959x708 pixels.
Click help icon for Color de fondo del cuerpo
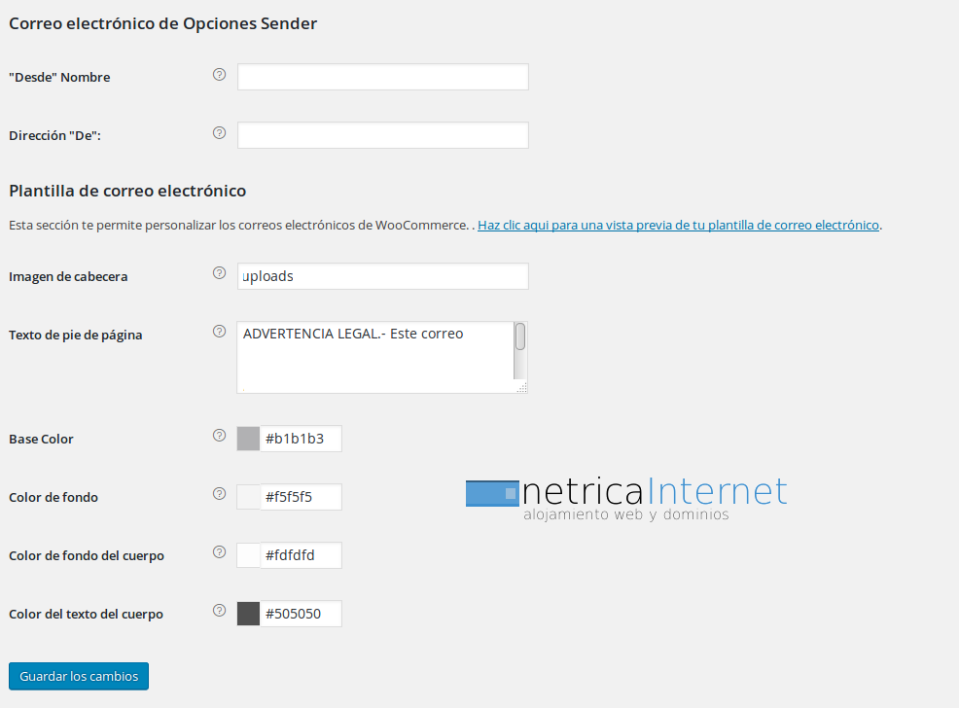(x=219, y=552)
